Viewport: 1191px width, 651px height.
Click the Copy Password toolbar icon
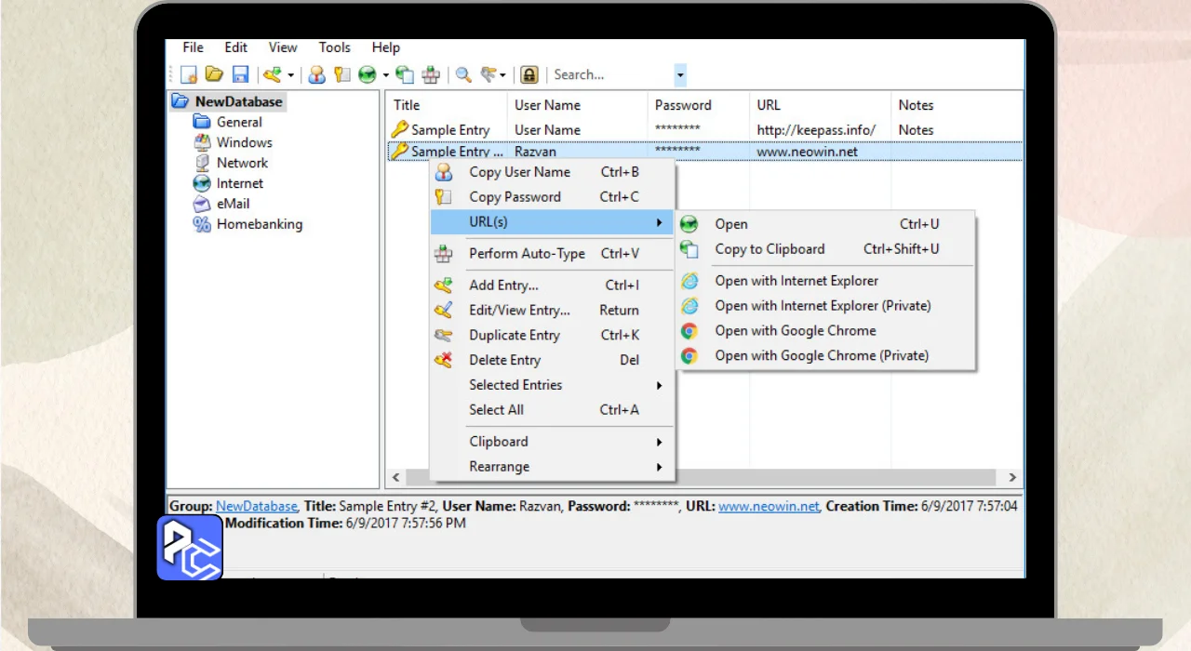pyautogui.click(x=341, y=74)
